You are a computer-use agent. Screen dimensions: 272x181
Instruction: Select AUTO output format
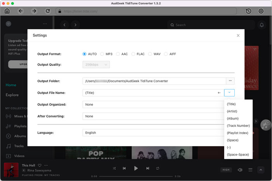click(x=84, y=54)
